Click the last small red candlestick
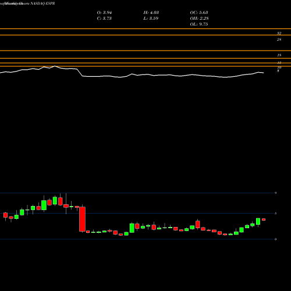 pos(264,219)
